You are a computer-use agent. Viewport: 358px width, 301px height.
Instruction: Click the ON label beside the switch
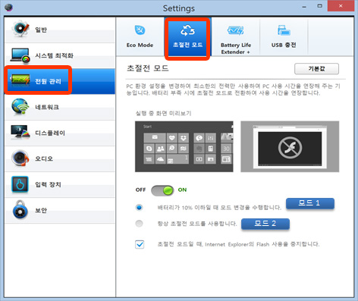[182, 190]
